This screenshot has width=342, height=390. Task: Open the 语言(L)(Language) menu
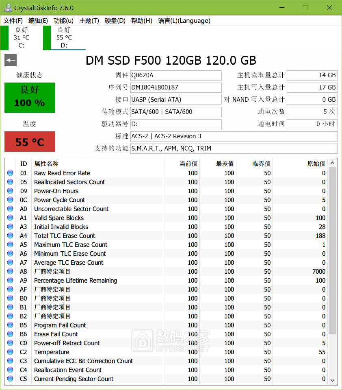184,21
